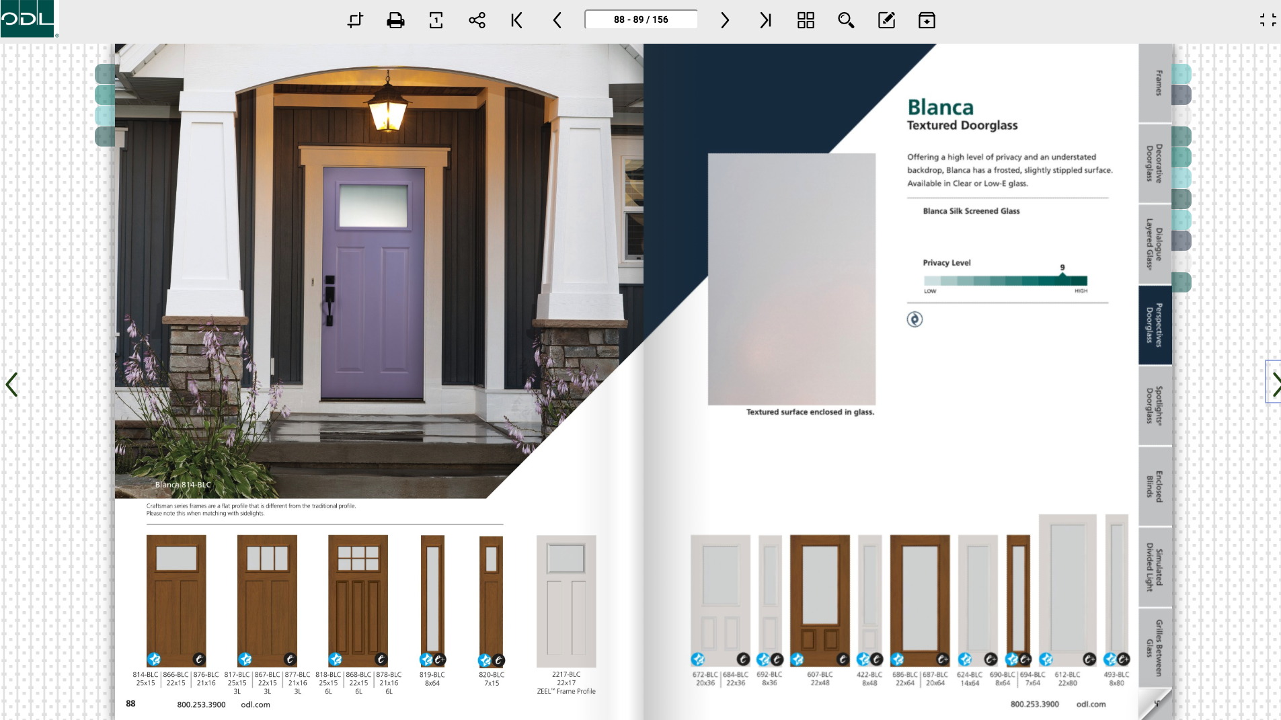Jump to the first page
This screenshot has width=1281, height=720.
pyautogui.click(x=516, y=20)
